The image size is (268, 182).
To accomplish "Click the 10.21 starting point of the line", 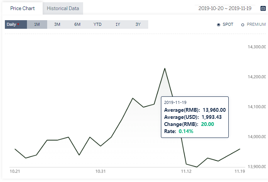I will (15, 149).
